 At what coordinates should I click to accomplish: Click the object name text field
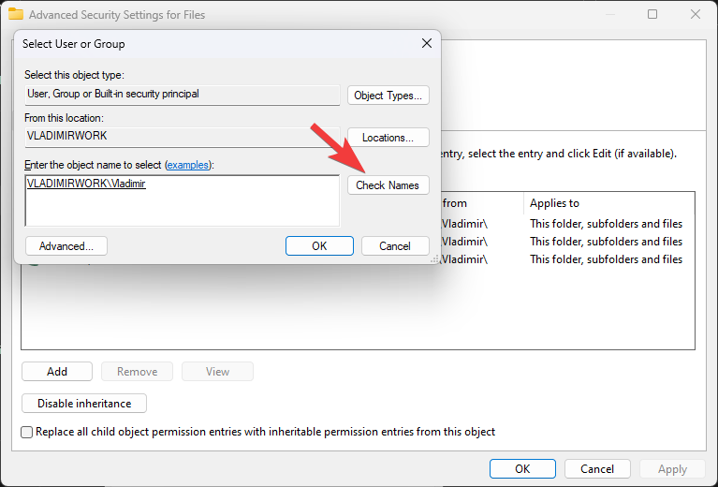(x=182, y=201)
